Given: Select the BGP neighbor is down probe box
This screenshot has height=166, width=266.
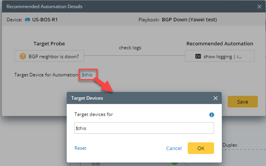Looking at the screenshot, I should click(x=49, y=56).
